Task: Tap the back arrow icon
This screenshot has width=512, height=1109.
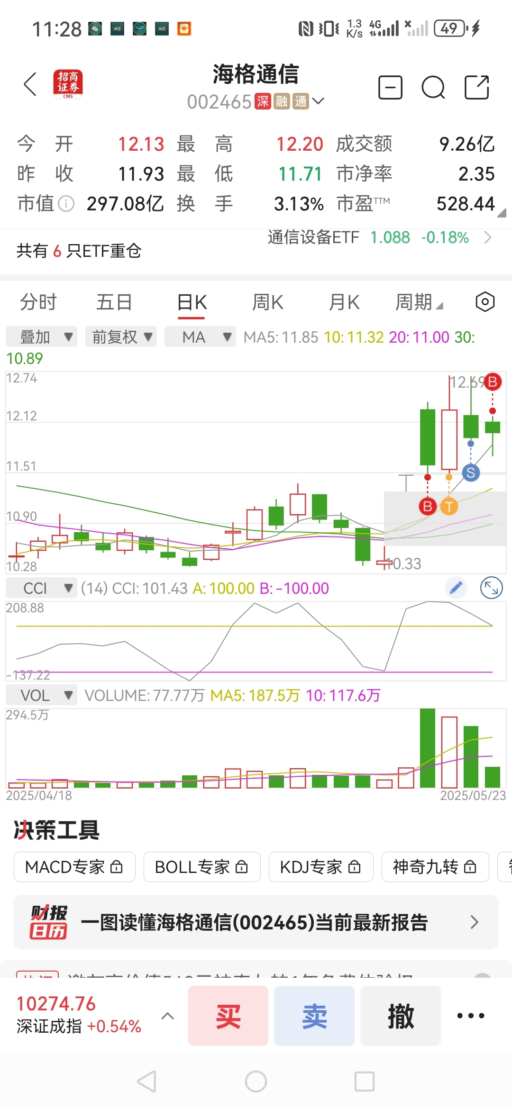Action: (30, 84)
